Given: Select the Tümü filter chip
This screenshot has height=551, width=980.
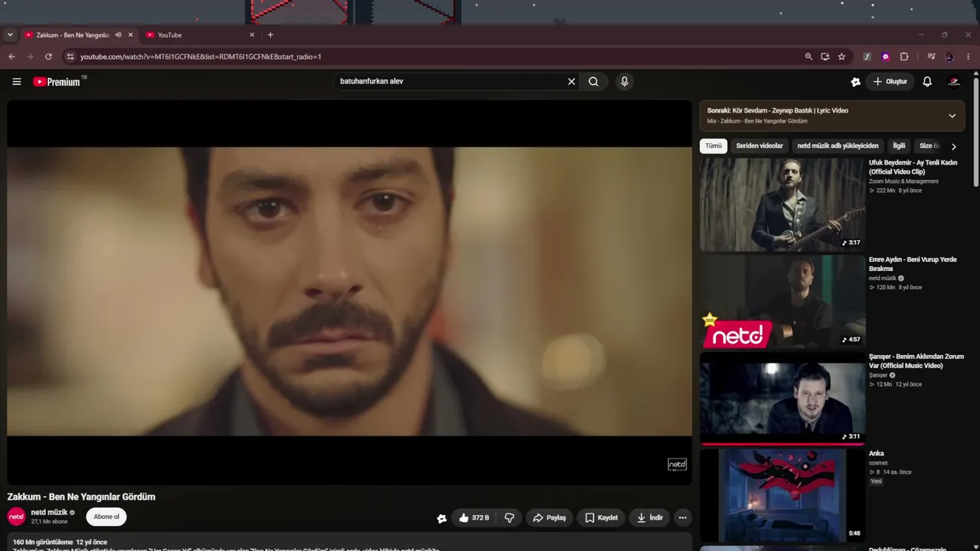Looking at the screenshot, I should [714, 145].
